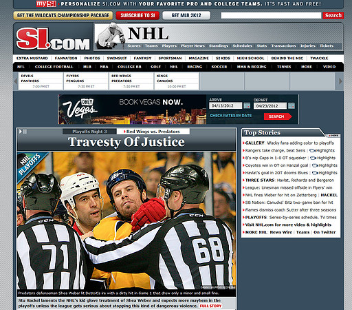Open the Swimsuit section
Screen dimensions: 352x310
[117, 58]
